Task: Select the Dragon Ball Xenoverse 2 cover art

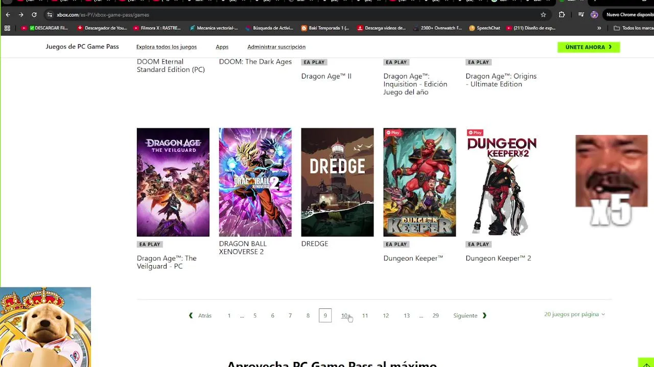Action: (x=255, y=182)
